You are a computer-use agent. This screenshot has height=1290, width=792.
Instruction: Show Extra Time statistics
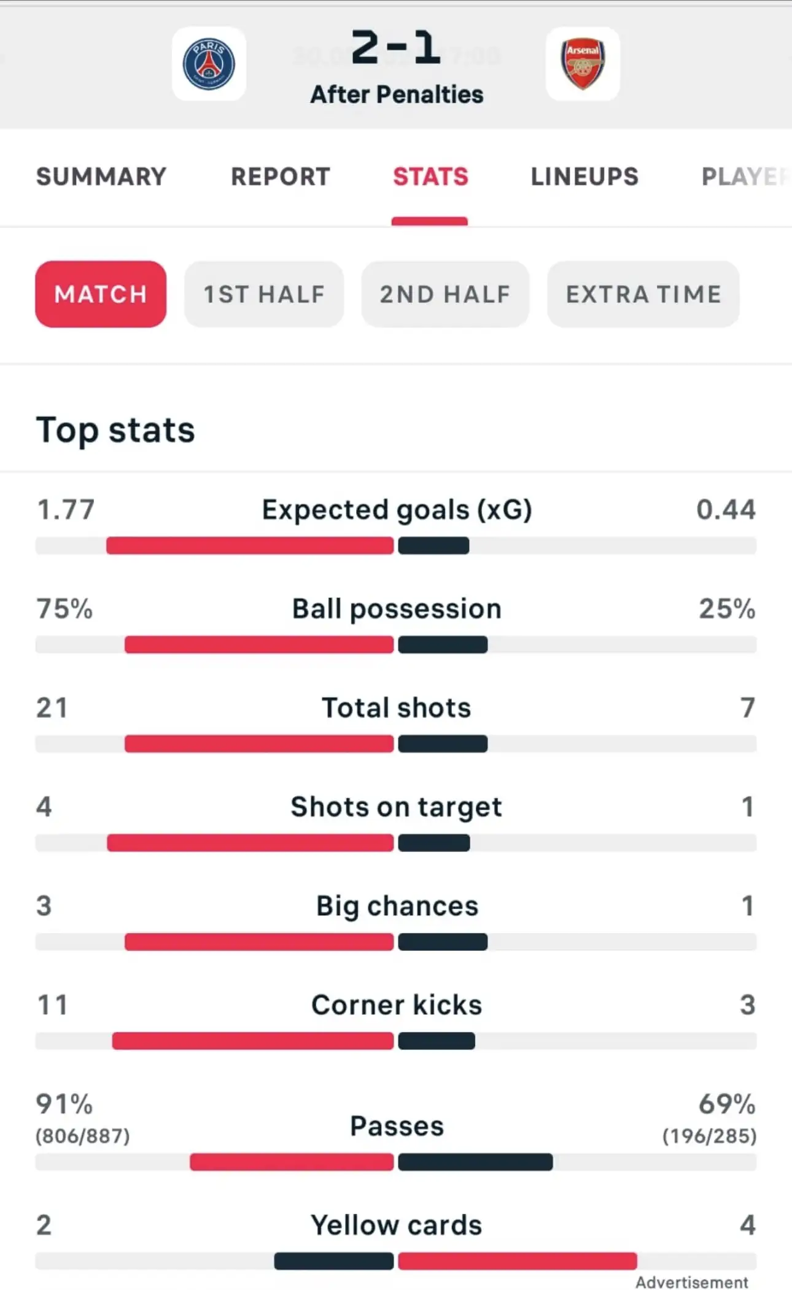[643, 294]
